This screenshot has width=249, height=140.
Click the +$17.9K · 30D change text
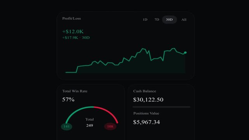(76, 38)
